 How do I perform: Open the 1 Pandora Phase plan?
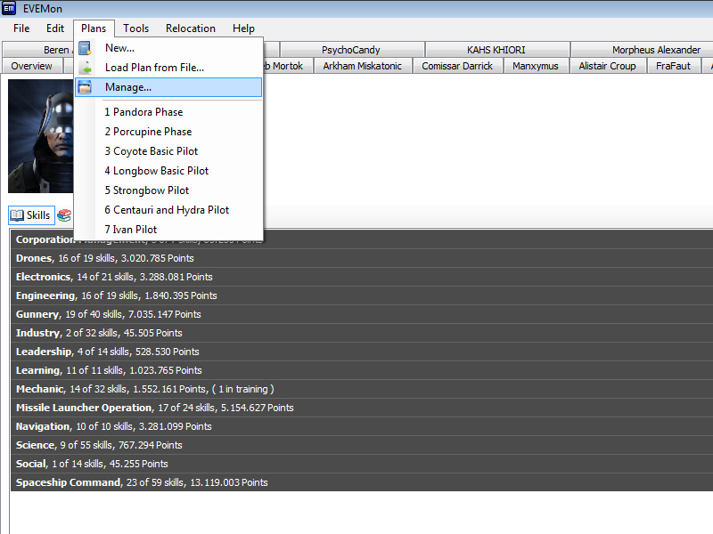point(168,112)
